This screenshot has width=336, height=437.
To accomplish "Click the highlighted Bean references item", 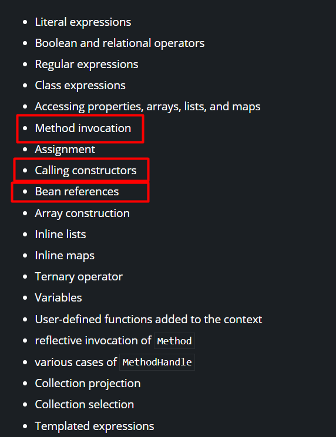I will 77,192.
